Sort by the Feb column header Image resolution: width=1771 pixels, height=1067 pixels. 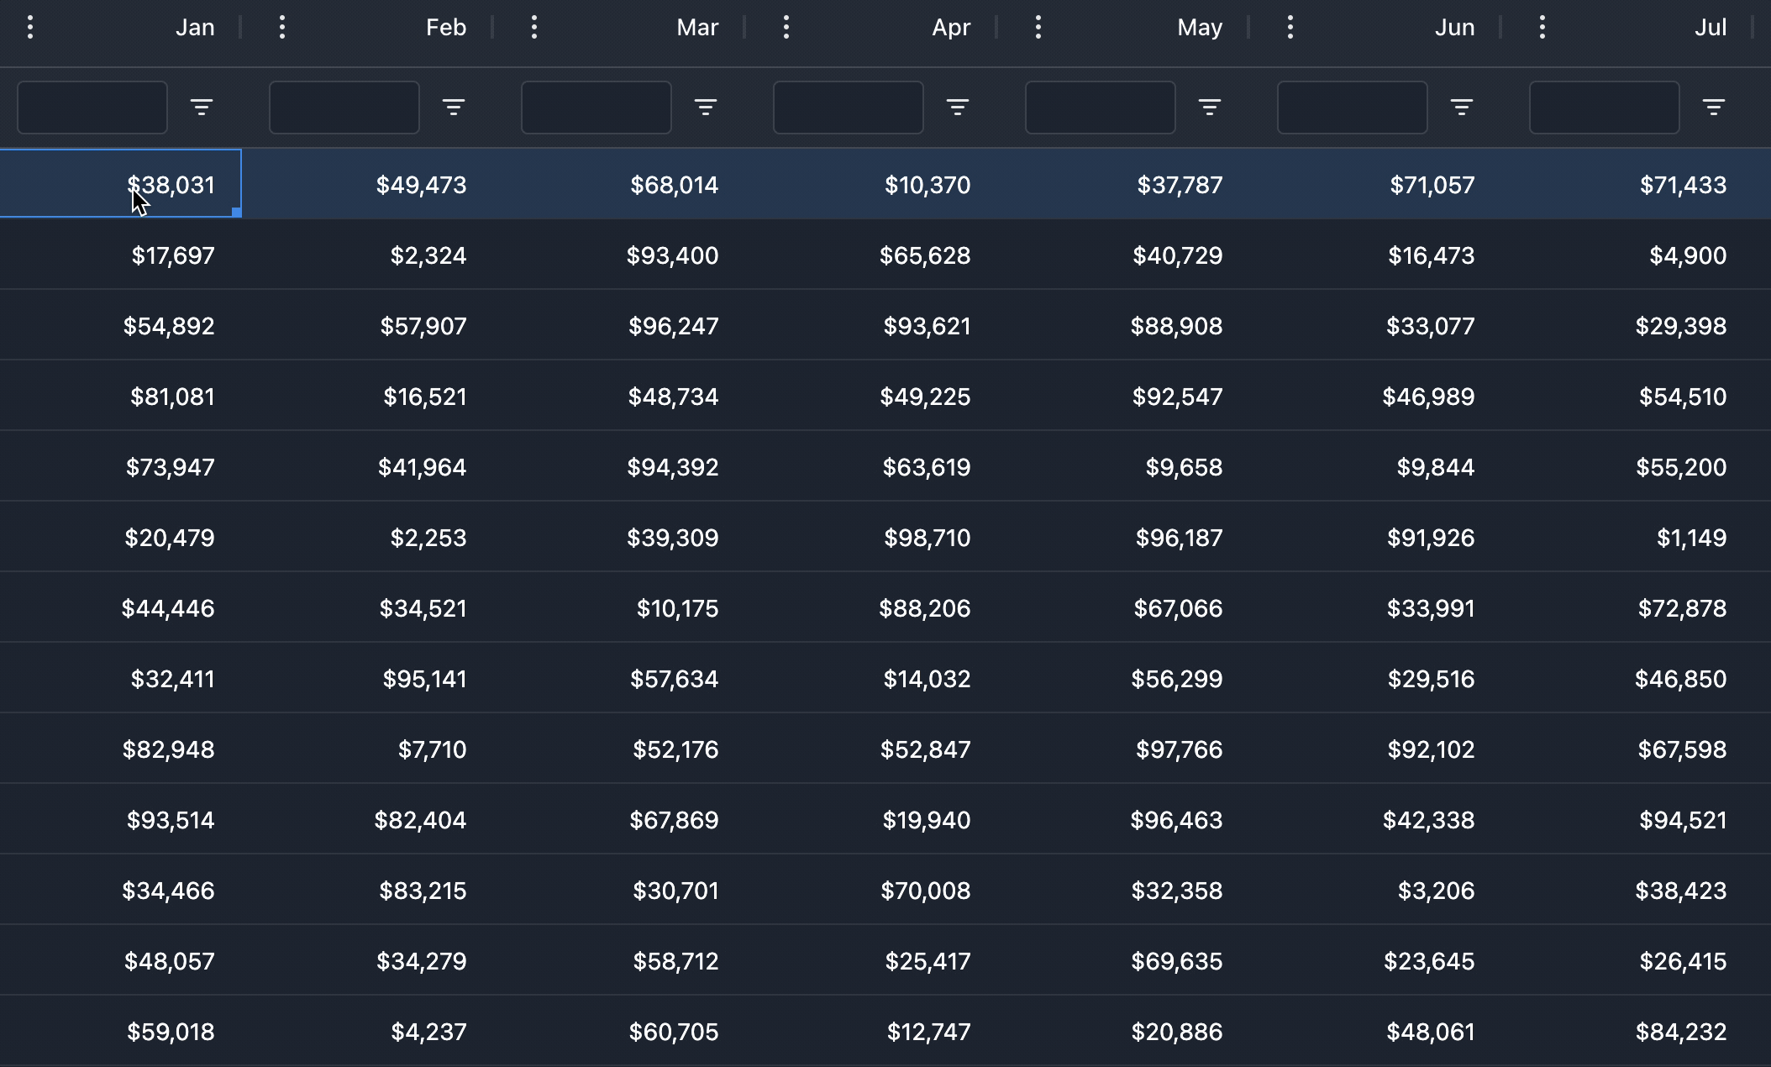446,28
